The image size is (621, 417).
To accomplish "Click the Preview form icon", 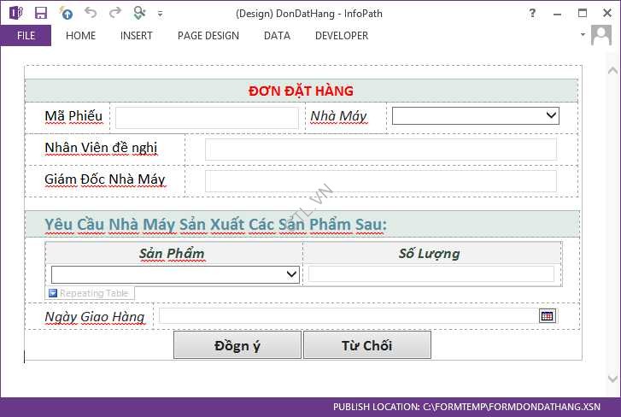I will (140, 13).
